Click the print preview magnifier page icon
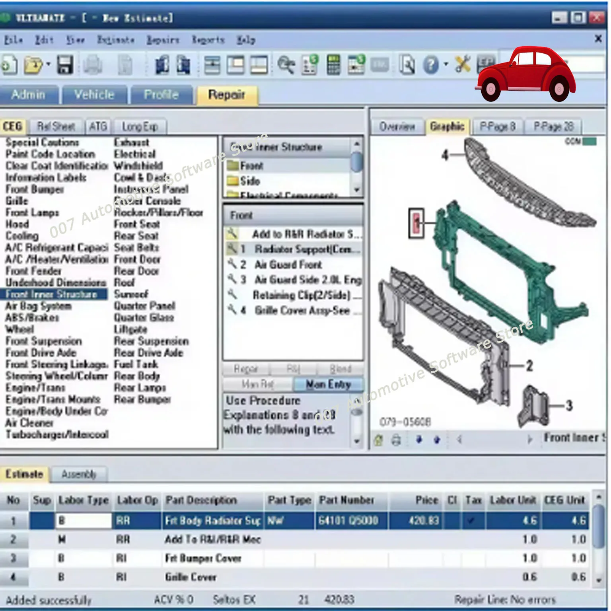Viewport: 611px width, 611px height. (x=407, y=65)
